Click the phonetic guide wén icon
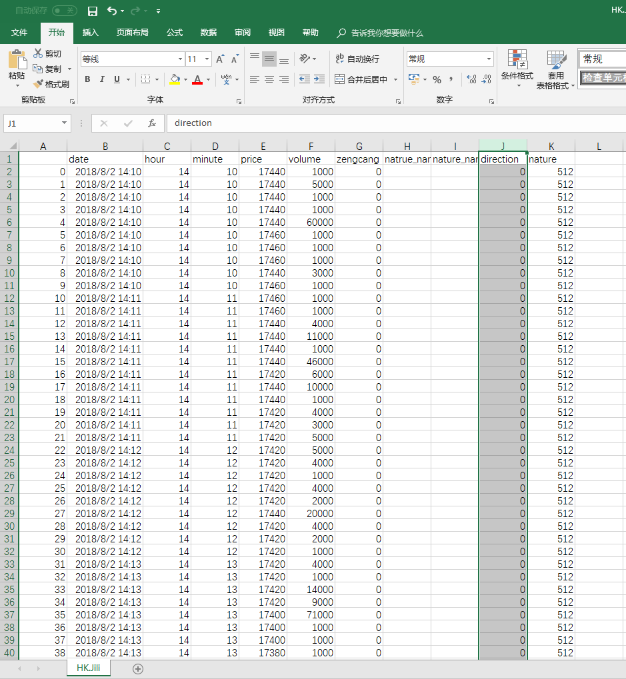 pyautogui.click(x=226, y=79)
